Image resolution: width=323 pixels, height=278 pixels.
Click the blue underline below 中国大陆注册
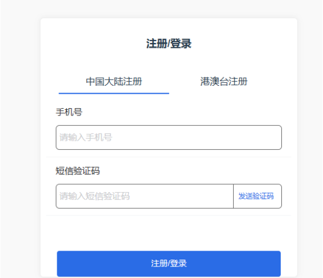coord(114,93)
